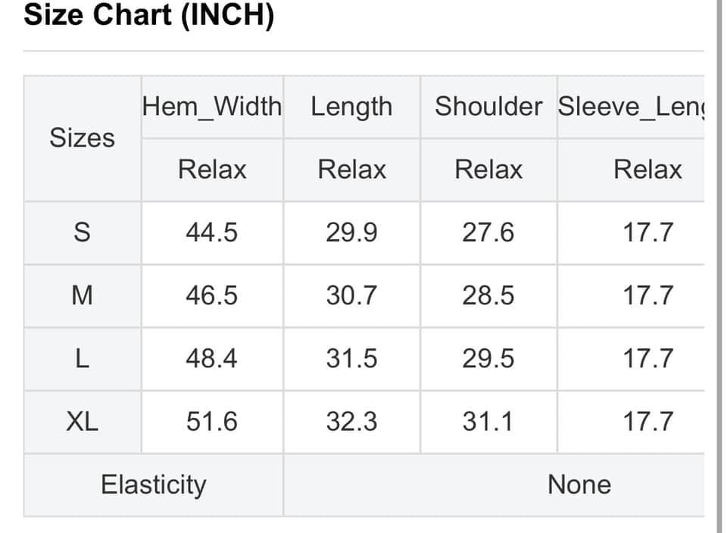This screenshot has width=727, height=533.
Task: Select the Elasticity row label
Action: tap(154, 485)
